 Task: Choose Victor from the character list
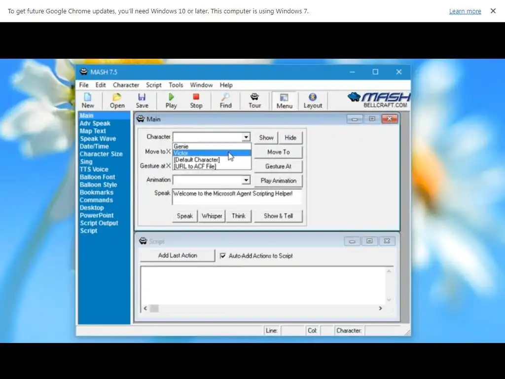[x=212, y=153]
